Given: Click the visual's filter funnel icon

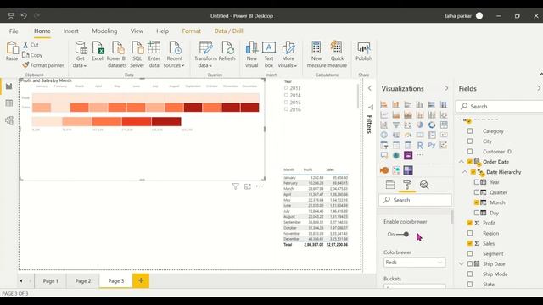Looking at the screenshot, I should [x=235, y=186].
